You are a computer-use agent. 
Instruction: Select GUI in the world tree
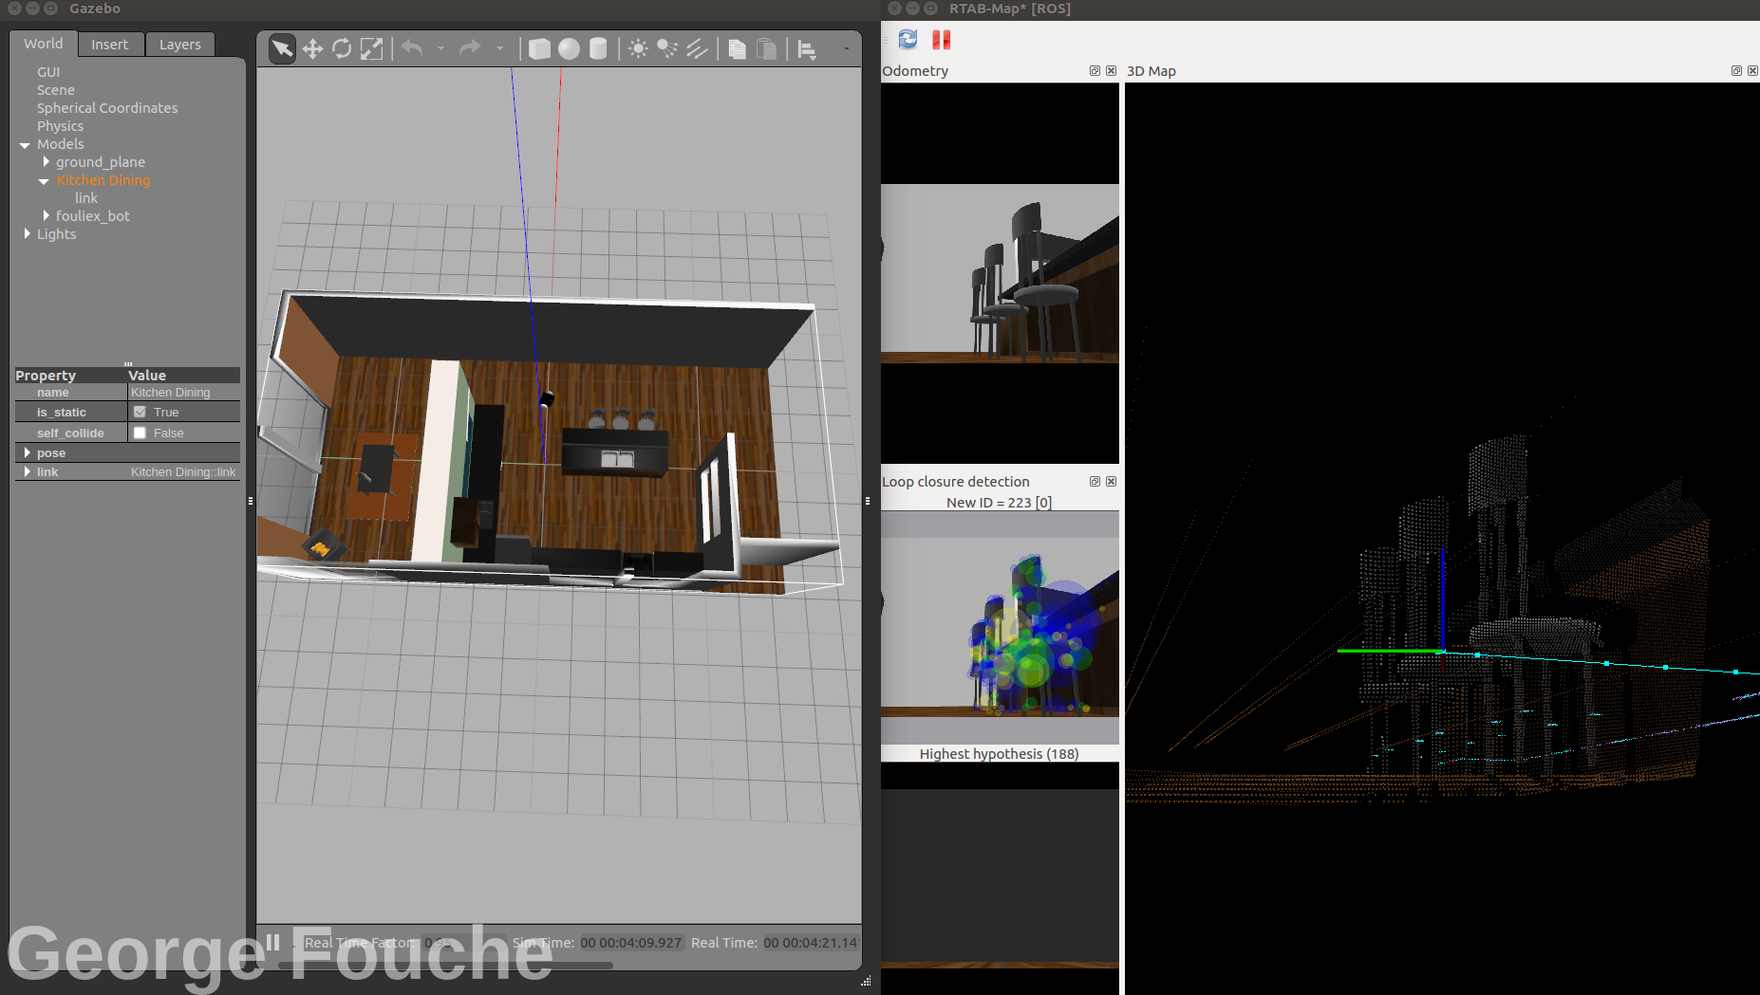tap(48, 72)
